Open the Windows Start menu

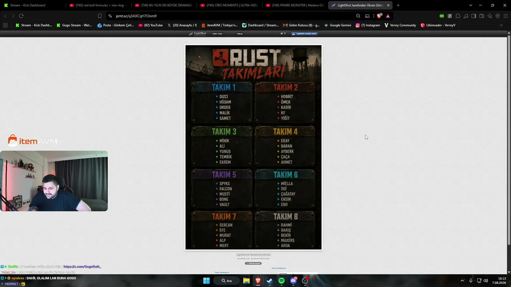pos(206,281)
